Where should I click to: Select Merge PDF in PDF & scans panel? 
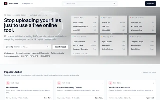113,30
